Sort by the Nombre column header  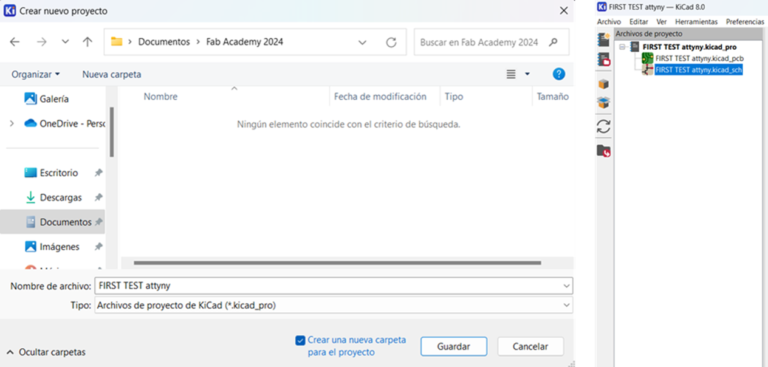160,97
